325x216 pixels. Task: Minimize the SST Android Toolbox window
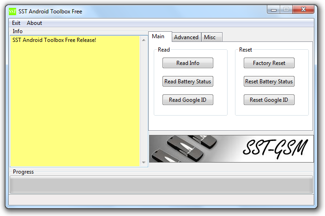274,10
